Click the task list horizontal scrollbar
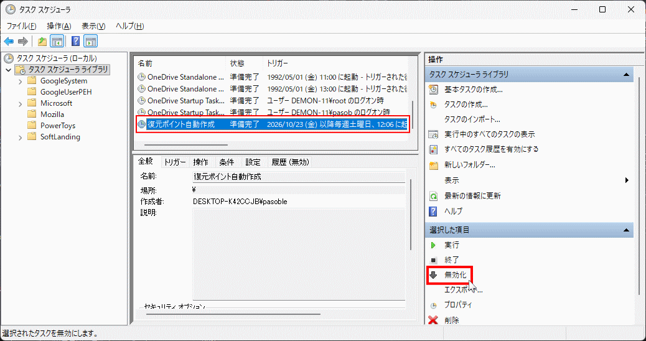The height and width of the screenshot is (341, 646). (186, 144)
